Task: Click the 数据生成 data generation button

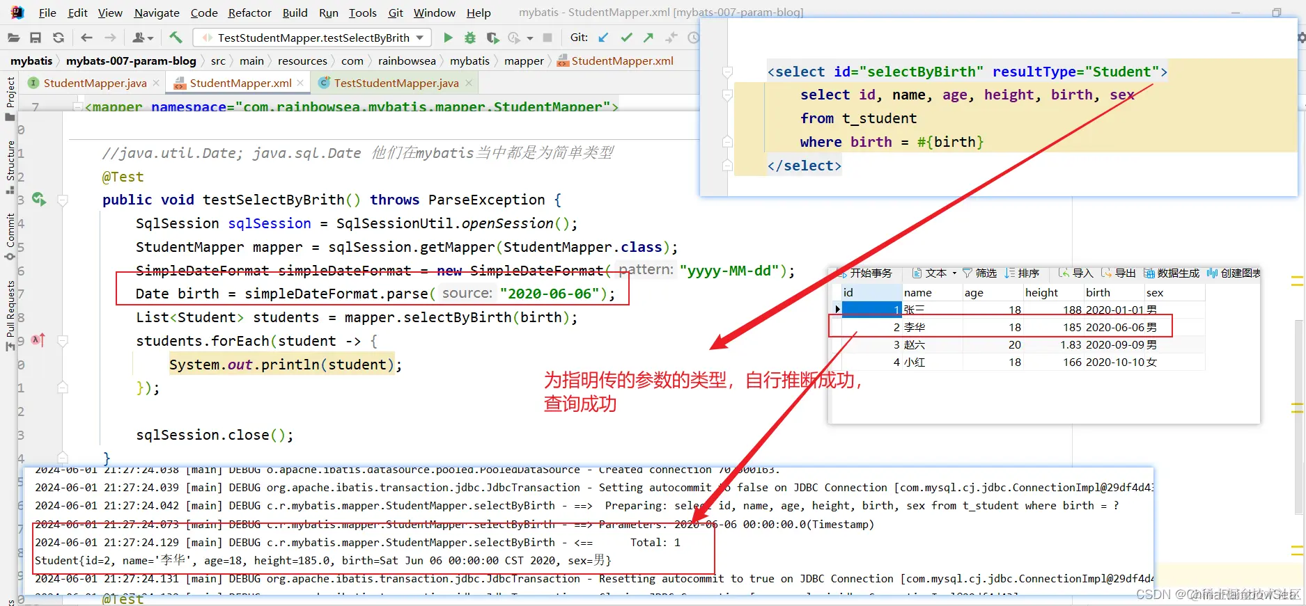Action: [1172, 273]
